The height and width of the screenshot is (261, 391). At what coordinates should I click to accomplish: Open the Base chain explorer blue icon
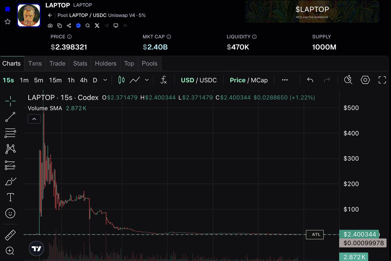[x=78, y=25]
